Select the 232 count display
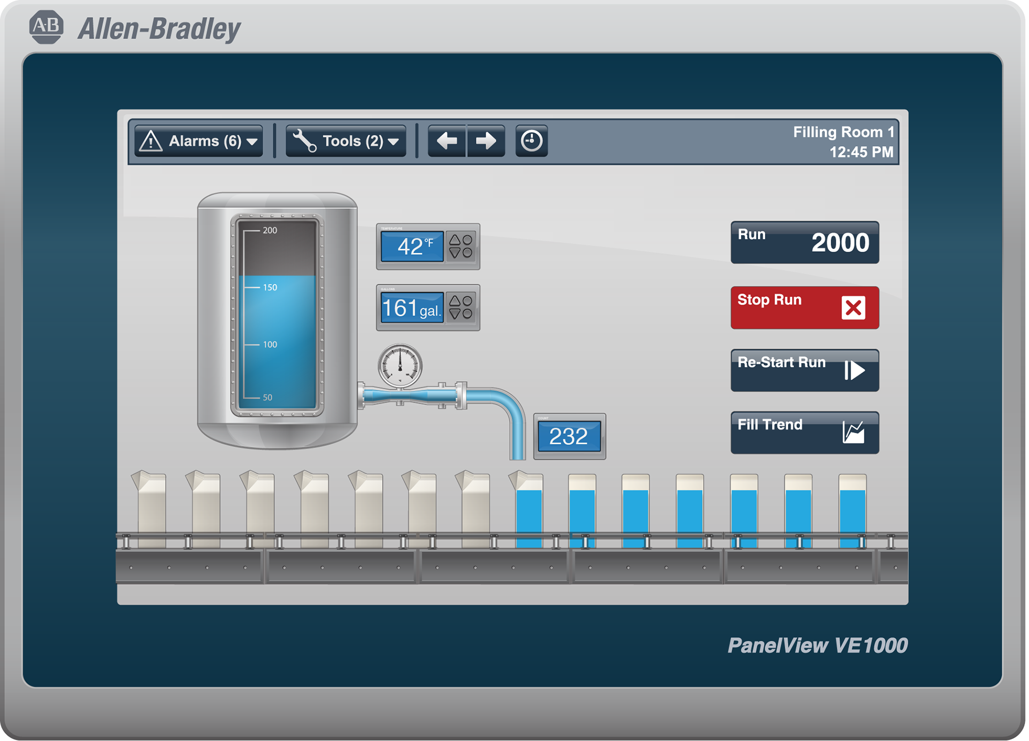The height and width of the screenshot is (741, 1029). [x=569, y=436]
